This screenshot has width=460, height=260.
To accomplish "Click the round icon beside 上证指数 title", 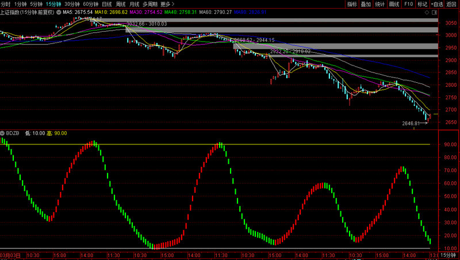I will click(59, 12).
